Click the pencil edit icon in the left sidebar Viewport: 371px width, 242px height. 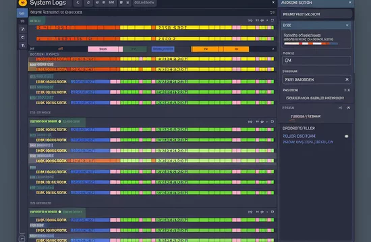[x=23, y=30]
